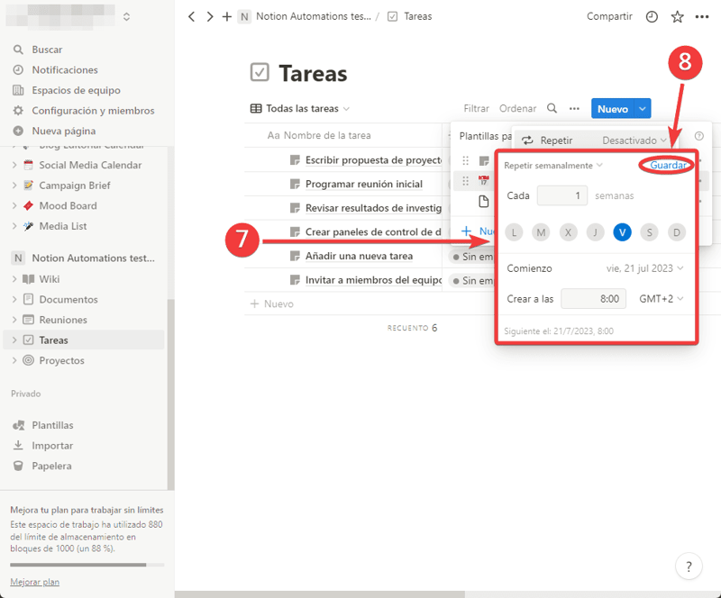
Task: Click the Cada weeks number input field
Action: (561, 195)
